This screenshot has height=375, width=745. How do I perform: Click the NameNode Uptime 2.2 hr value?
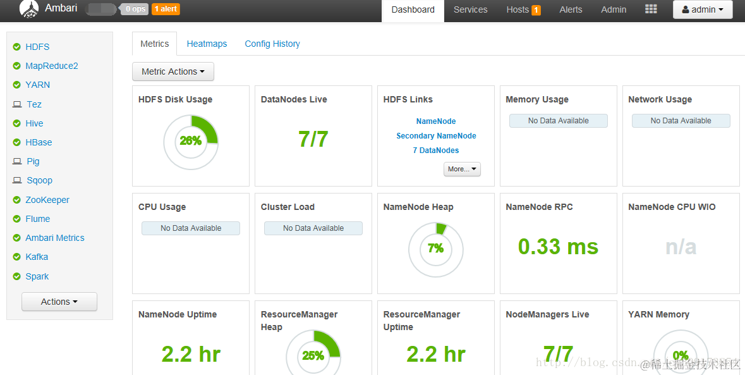pos(191,354)
